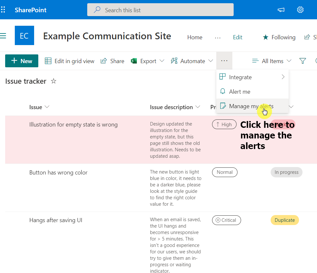
Task: Close the command bar overflow ellipsis menu
Action: tap(224, 61)
